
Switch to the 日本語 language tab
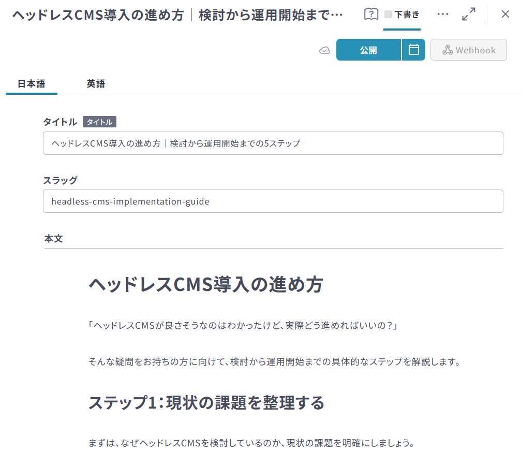coord(32,84)
